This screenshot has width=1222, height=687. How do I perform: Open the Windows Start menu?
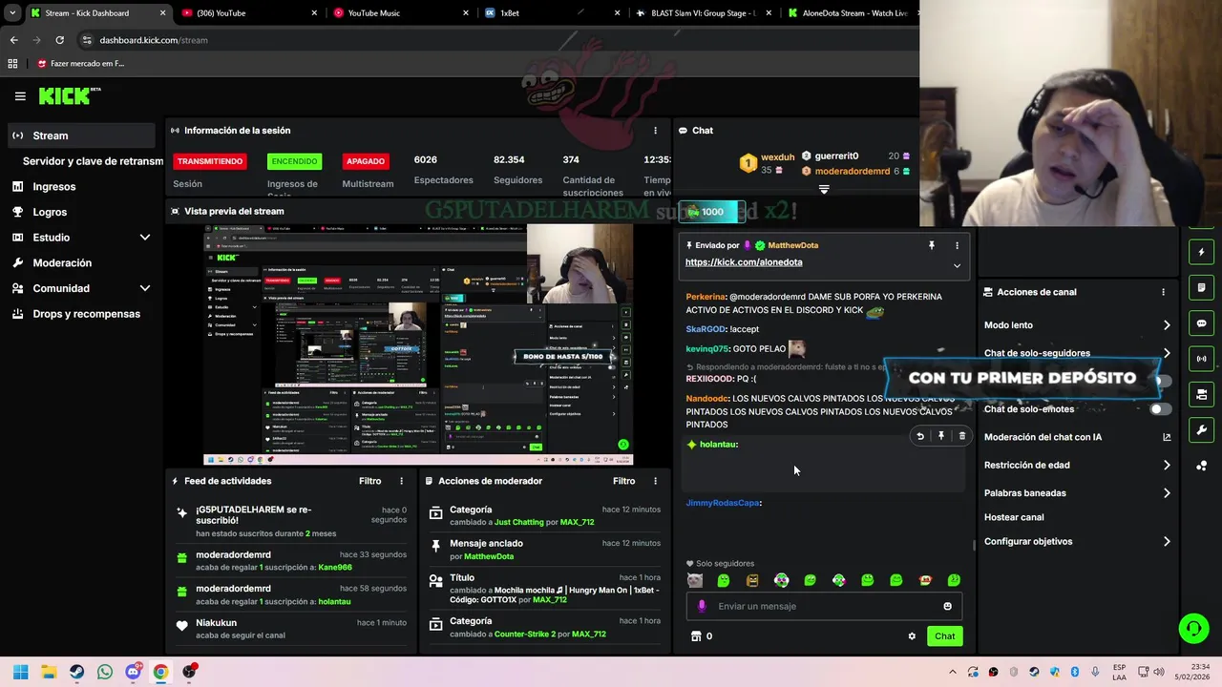[21, 672]
